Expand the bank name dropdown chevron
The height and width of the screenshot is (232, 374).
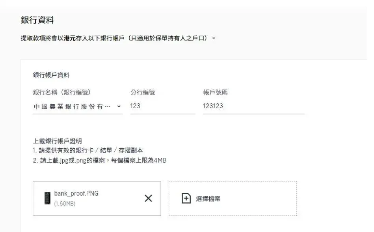pyautogui.click(x=119, y=106)
